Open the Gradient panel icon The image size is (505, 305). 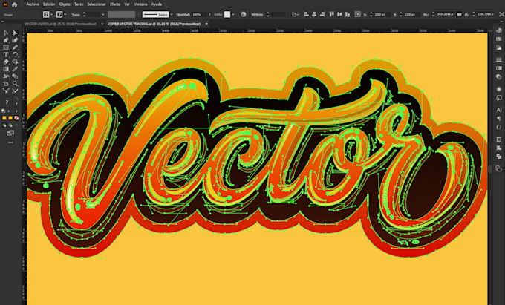499,68
